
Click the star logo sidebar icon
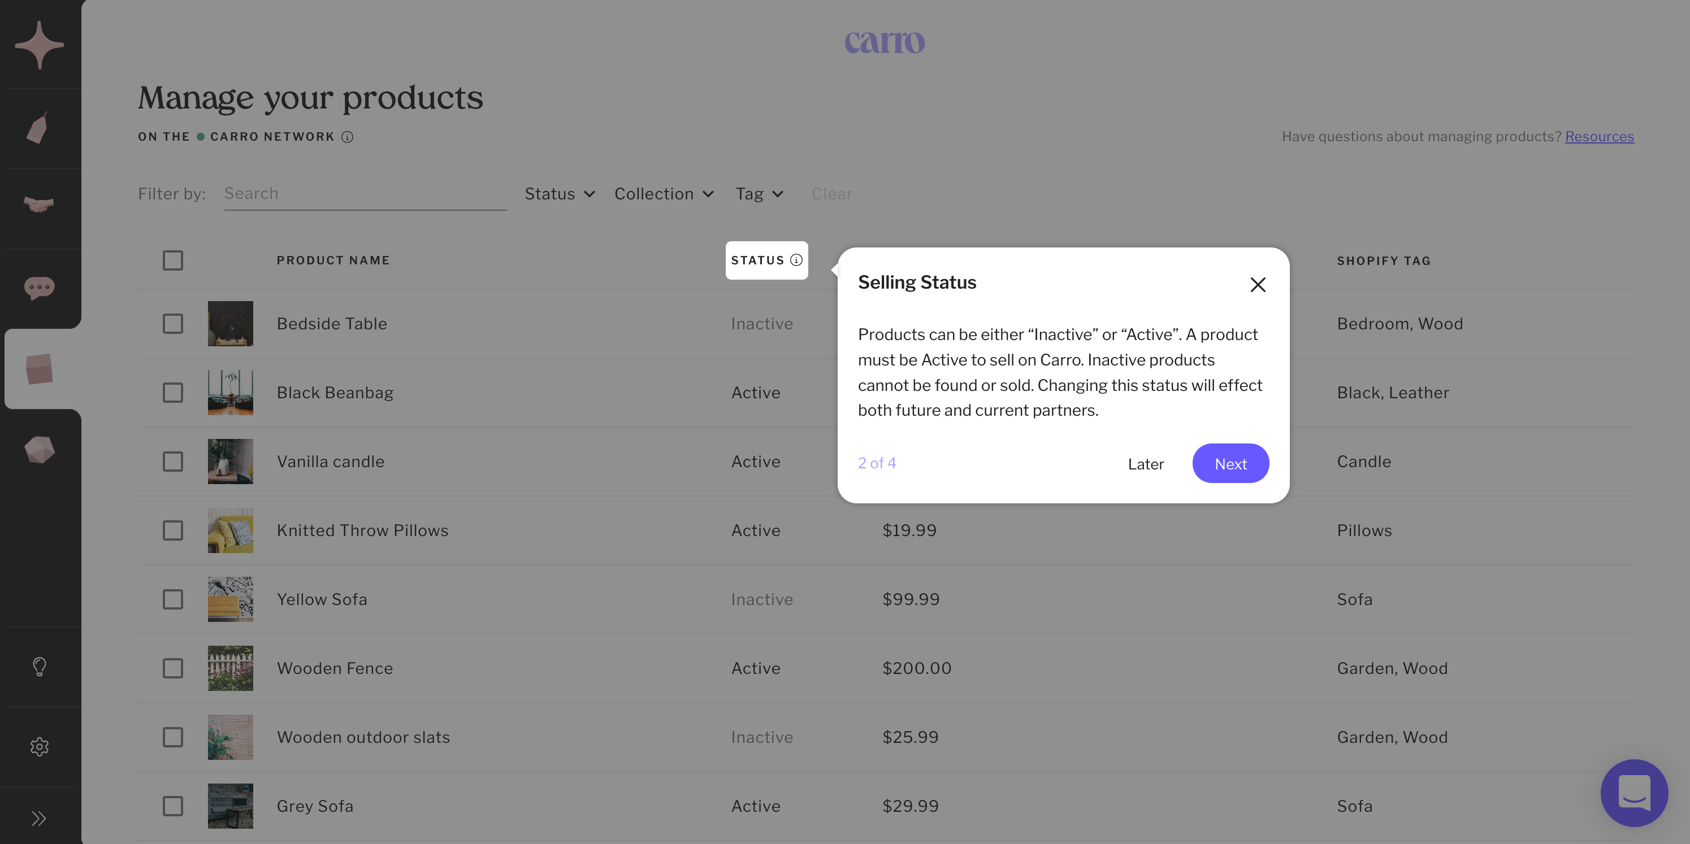click(40, 45)
